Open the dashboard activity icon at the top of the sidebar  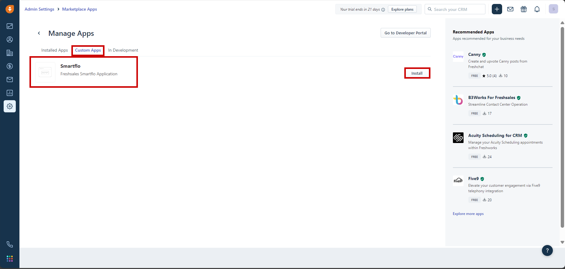10,26
